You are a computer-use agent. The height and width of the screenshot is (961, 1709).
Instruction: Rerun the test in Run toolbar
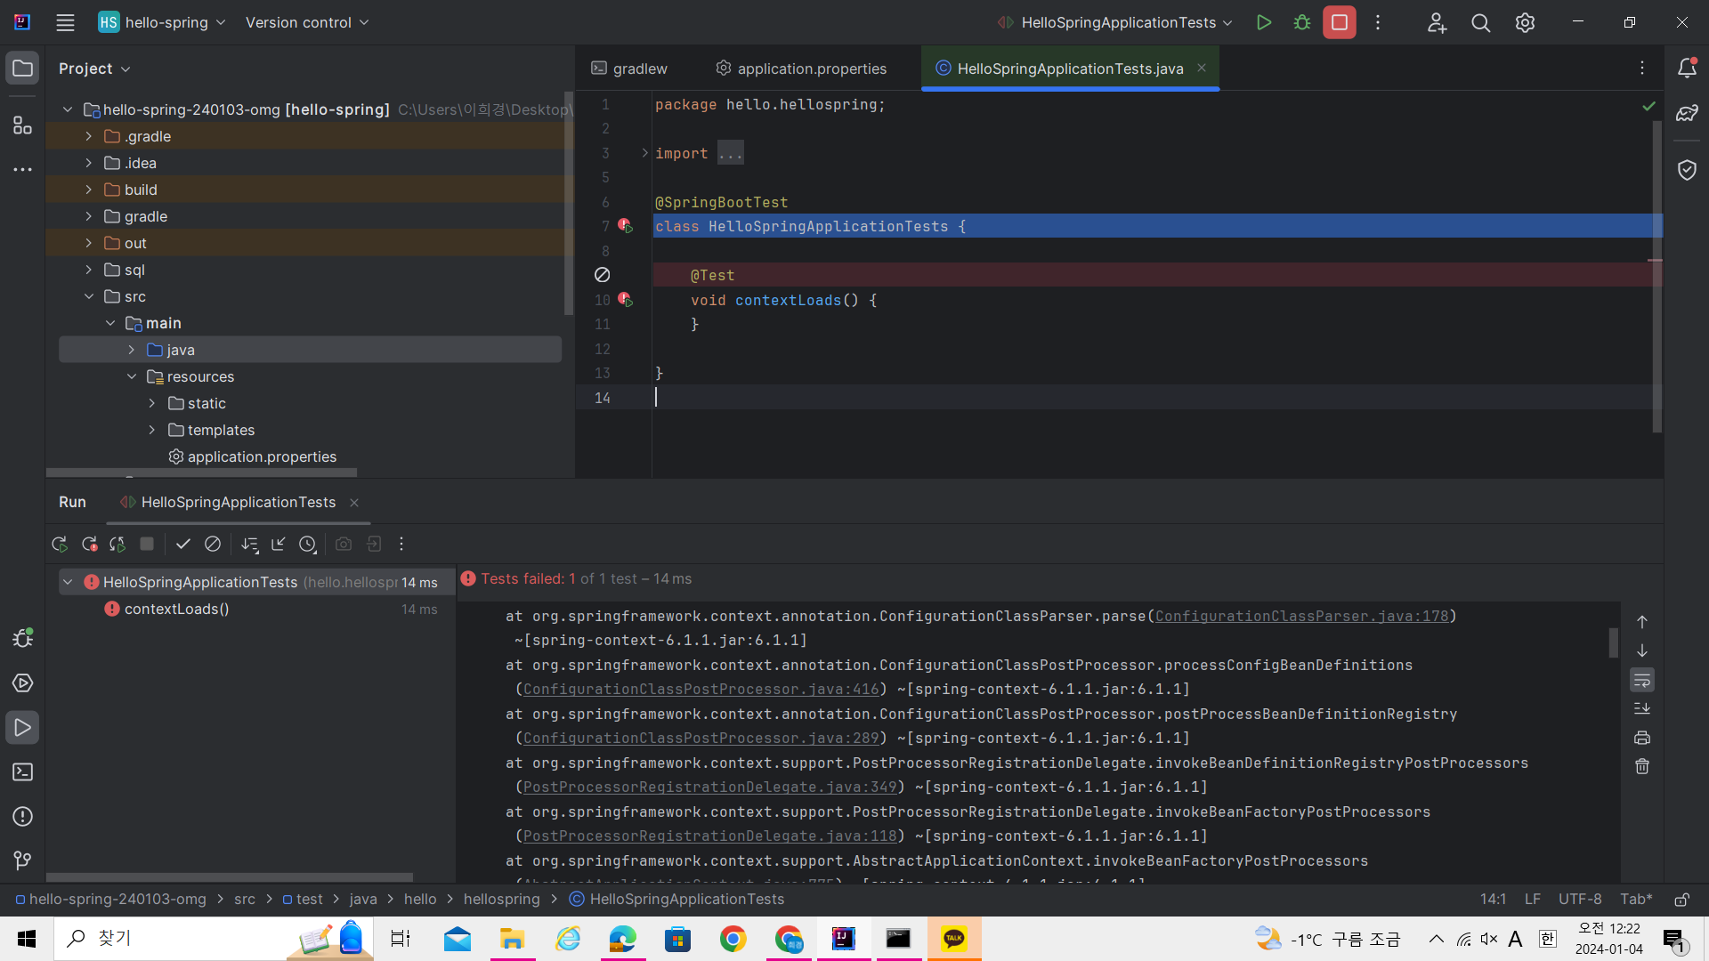(60, 544)
